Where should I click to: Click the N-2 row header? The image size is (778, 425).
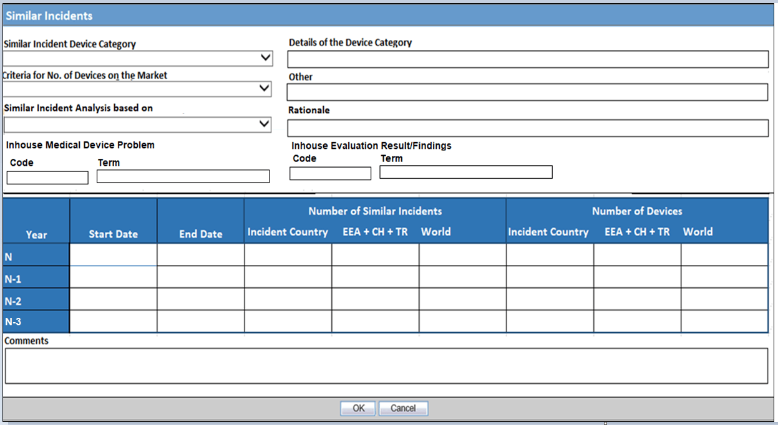pos(36,299)
